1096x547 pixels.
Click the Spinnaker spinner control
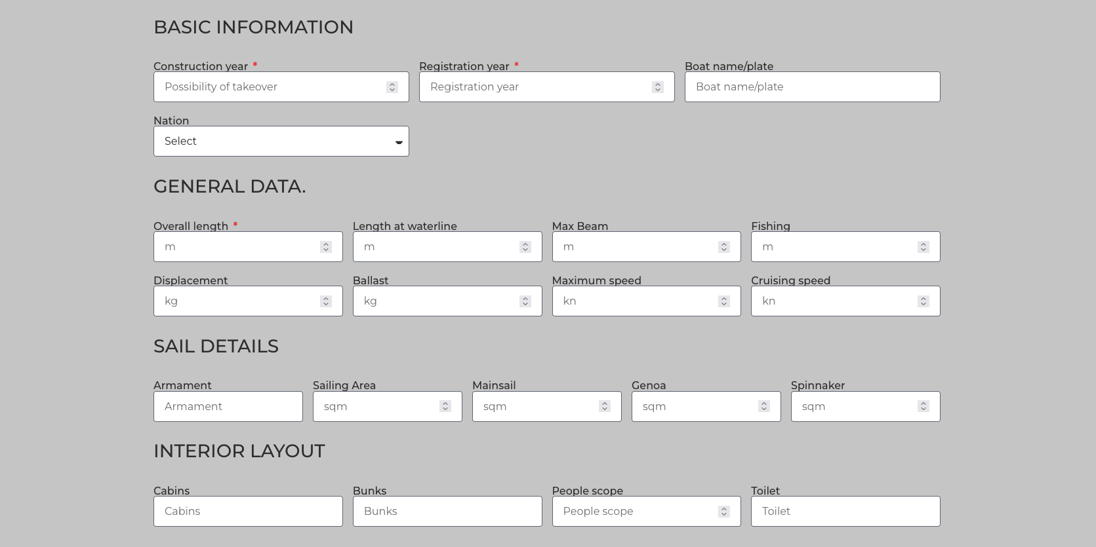click(923, 407)
